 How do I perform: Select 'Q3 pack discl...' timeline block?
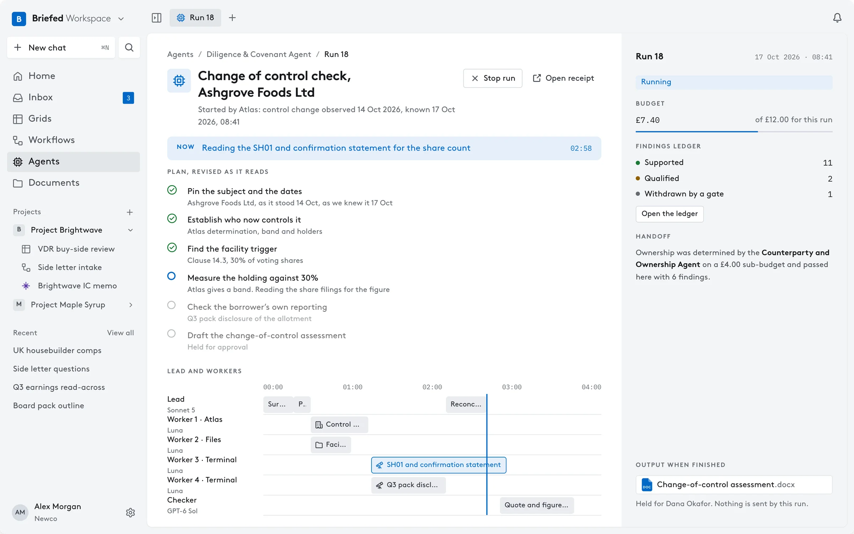(x=408, y=485)
